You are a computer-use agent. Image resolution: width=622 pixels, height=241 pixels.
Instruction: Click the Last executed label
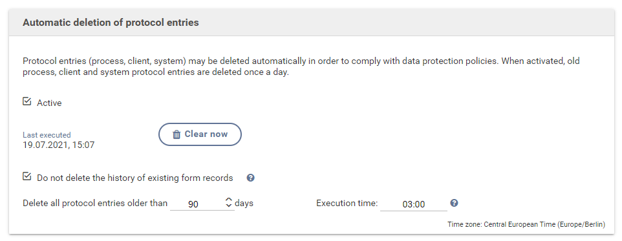point(47,135)
